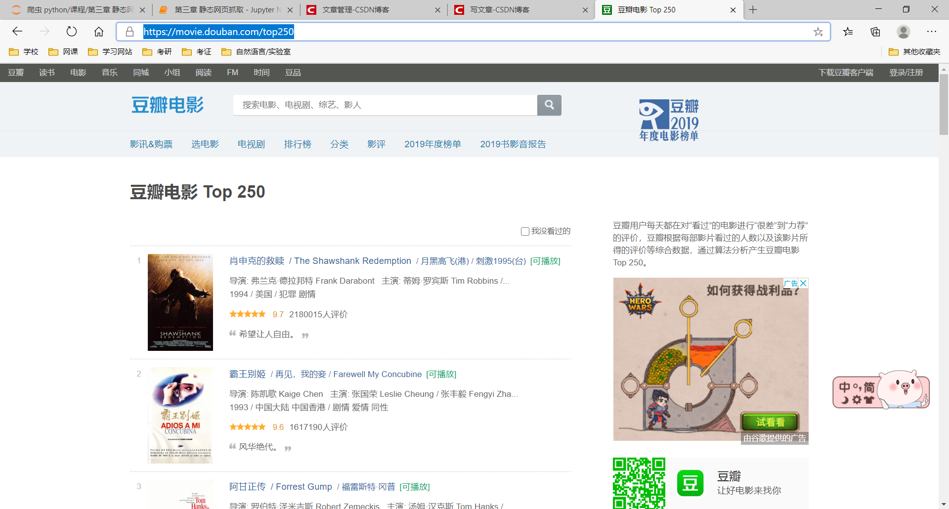949x509 pixels.
Task: Open the 电视剧 menu item
Action: 251,144
